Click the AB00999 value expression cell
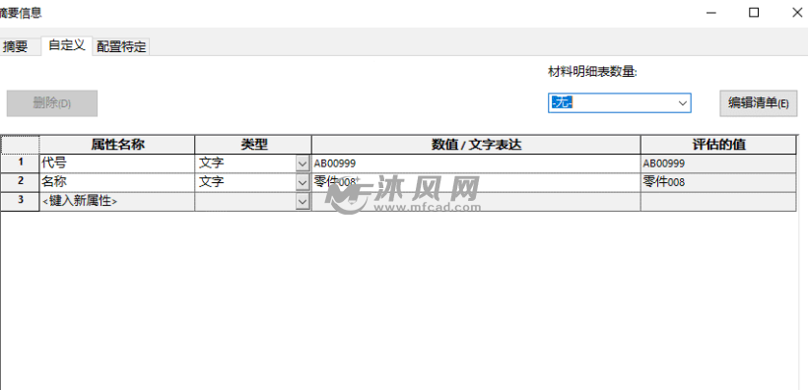This screenshot has width=808, height=390. tap(476, 163)
